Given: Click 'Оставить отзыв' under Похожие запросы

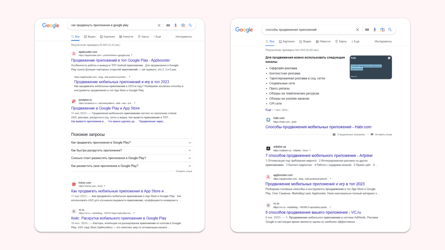Looking at the screenshot, I should tap(184, 171).
